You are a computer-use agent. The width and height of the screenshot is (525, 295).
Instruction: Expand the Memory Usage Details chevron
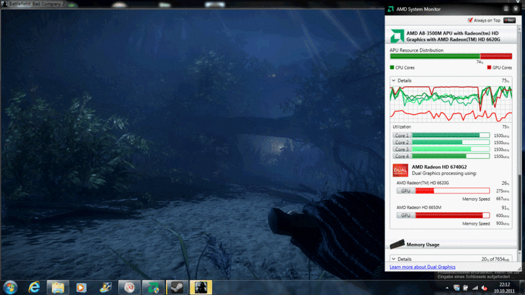[x=394, y=259]
